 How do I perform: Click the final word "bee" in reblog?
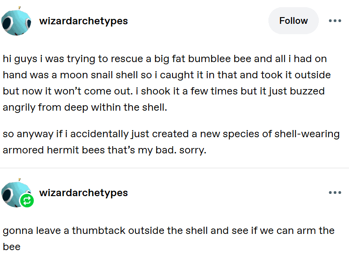click(x=12, y=247)
